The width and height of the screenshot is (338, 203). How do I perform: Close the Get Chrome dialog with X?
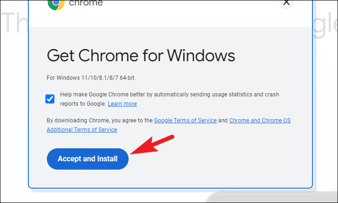[x=286, y=3]
